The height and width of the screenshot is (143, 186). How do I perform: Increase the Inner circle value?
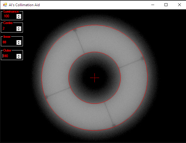[19, 41]
